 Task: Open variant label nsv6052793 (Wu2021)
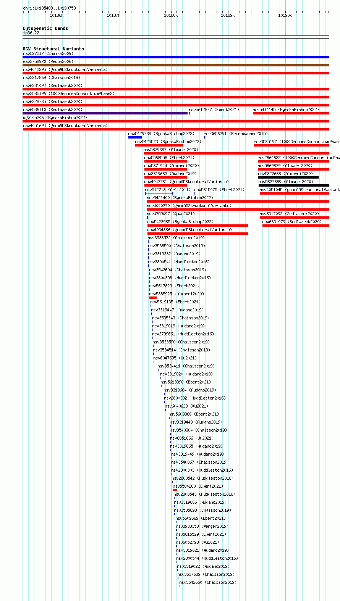click(198, 542)
